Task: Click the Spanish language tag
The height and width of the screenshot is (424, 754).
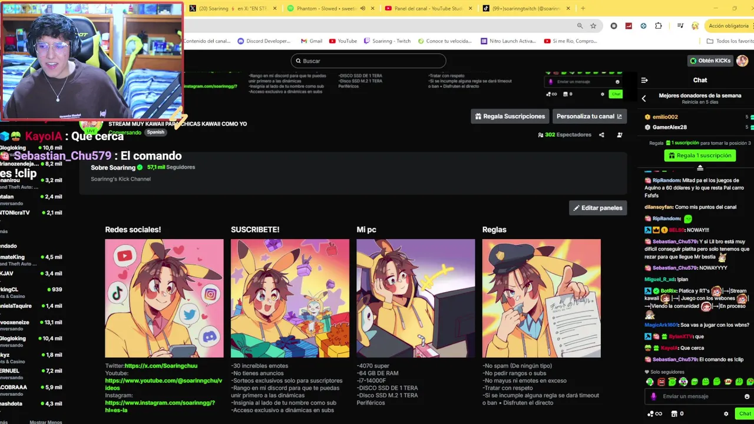Action: 156,132
